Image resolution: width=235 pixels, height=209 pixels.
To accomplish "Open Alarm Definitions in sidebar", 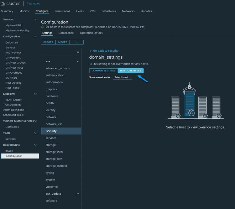I will coord(13,110).
